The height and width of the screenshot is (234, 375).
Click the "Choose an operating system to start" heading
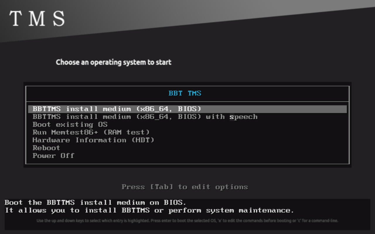pyautogui.click(x=114, y=62)
